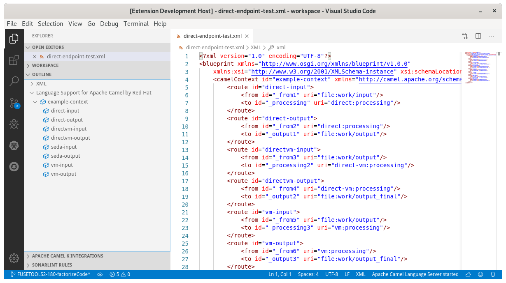Open the circular sync view in activity bar
Screen dimensions: 506x283
point(14,166)
